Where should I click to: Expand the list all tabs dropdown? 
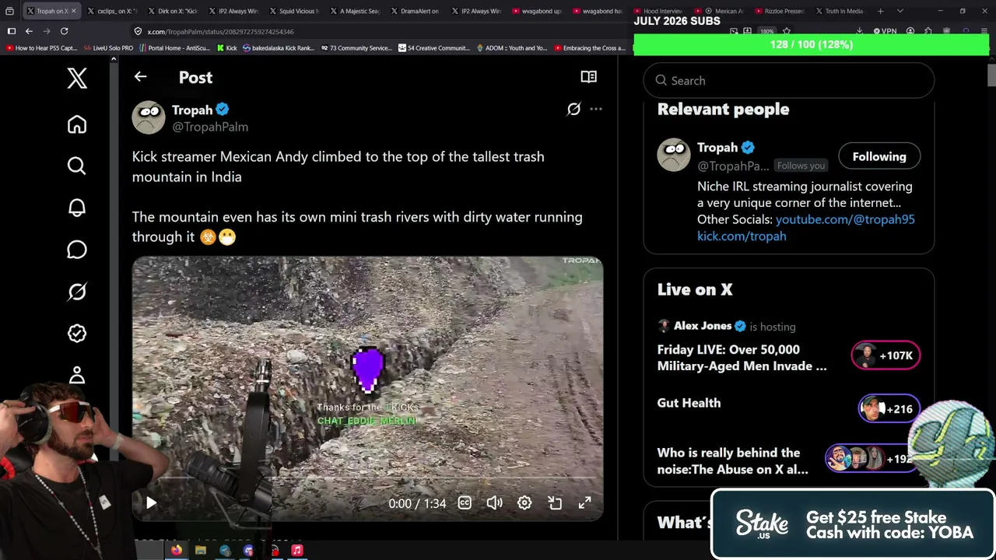[900, 11]
